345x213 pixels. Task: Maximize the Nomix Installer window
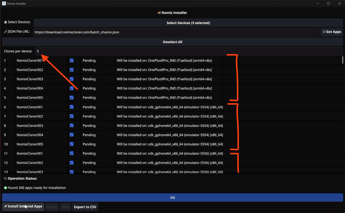[328, 4]
